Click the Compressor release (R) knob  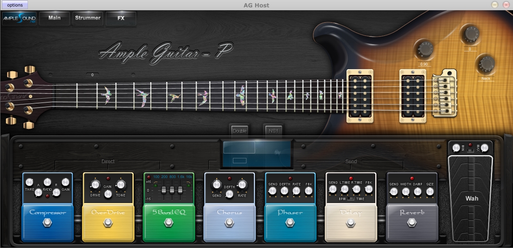click(57, 192)
